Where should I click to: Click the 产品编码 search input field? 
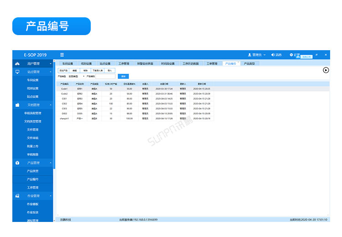(105, 76)
